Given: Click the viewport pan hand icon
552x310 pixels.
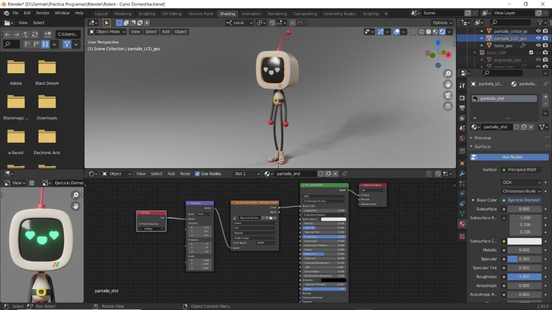Looking at the screenshot, I should click(448, 84).
